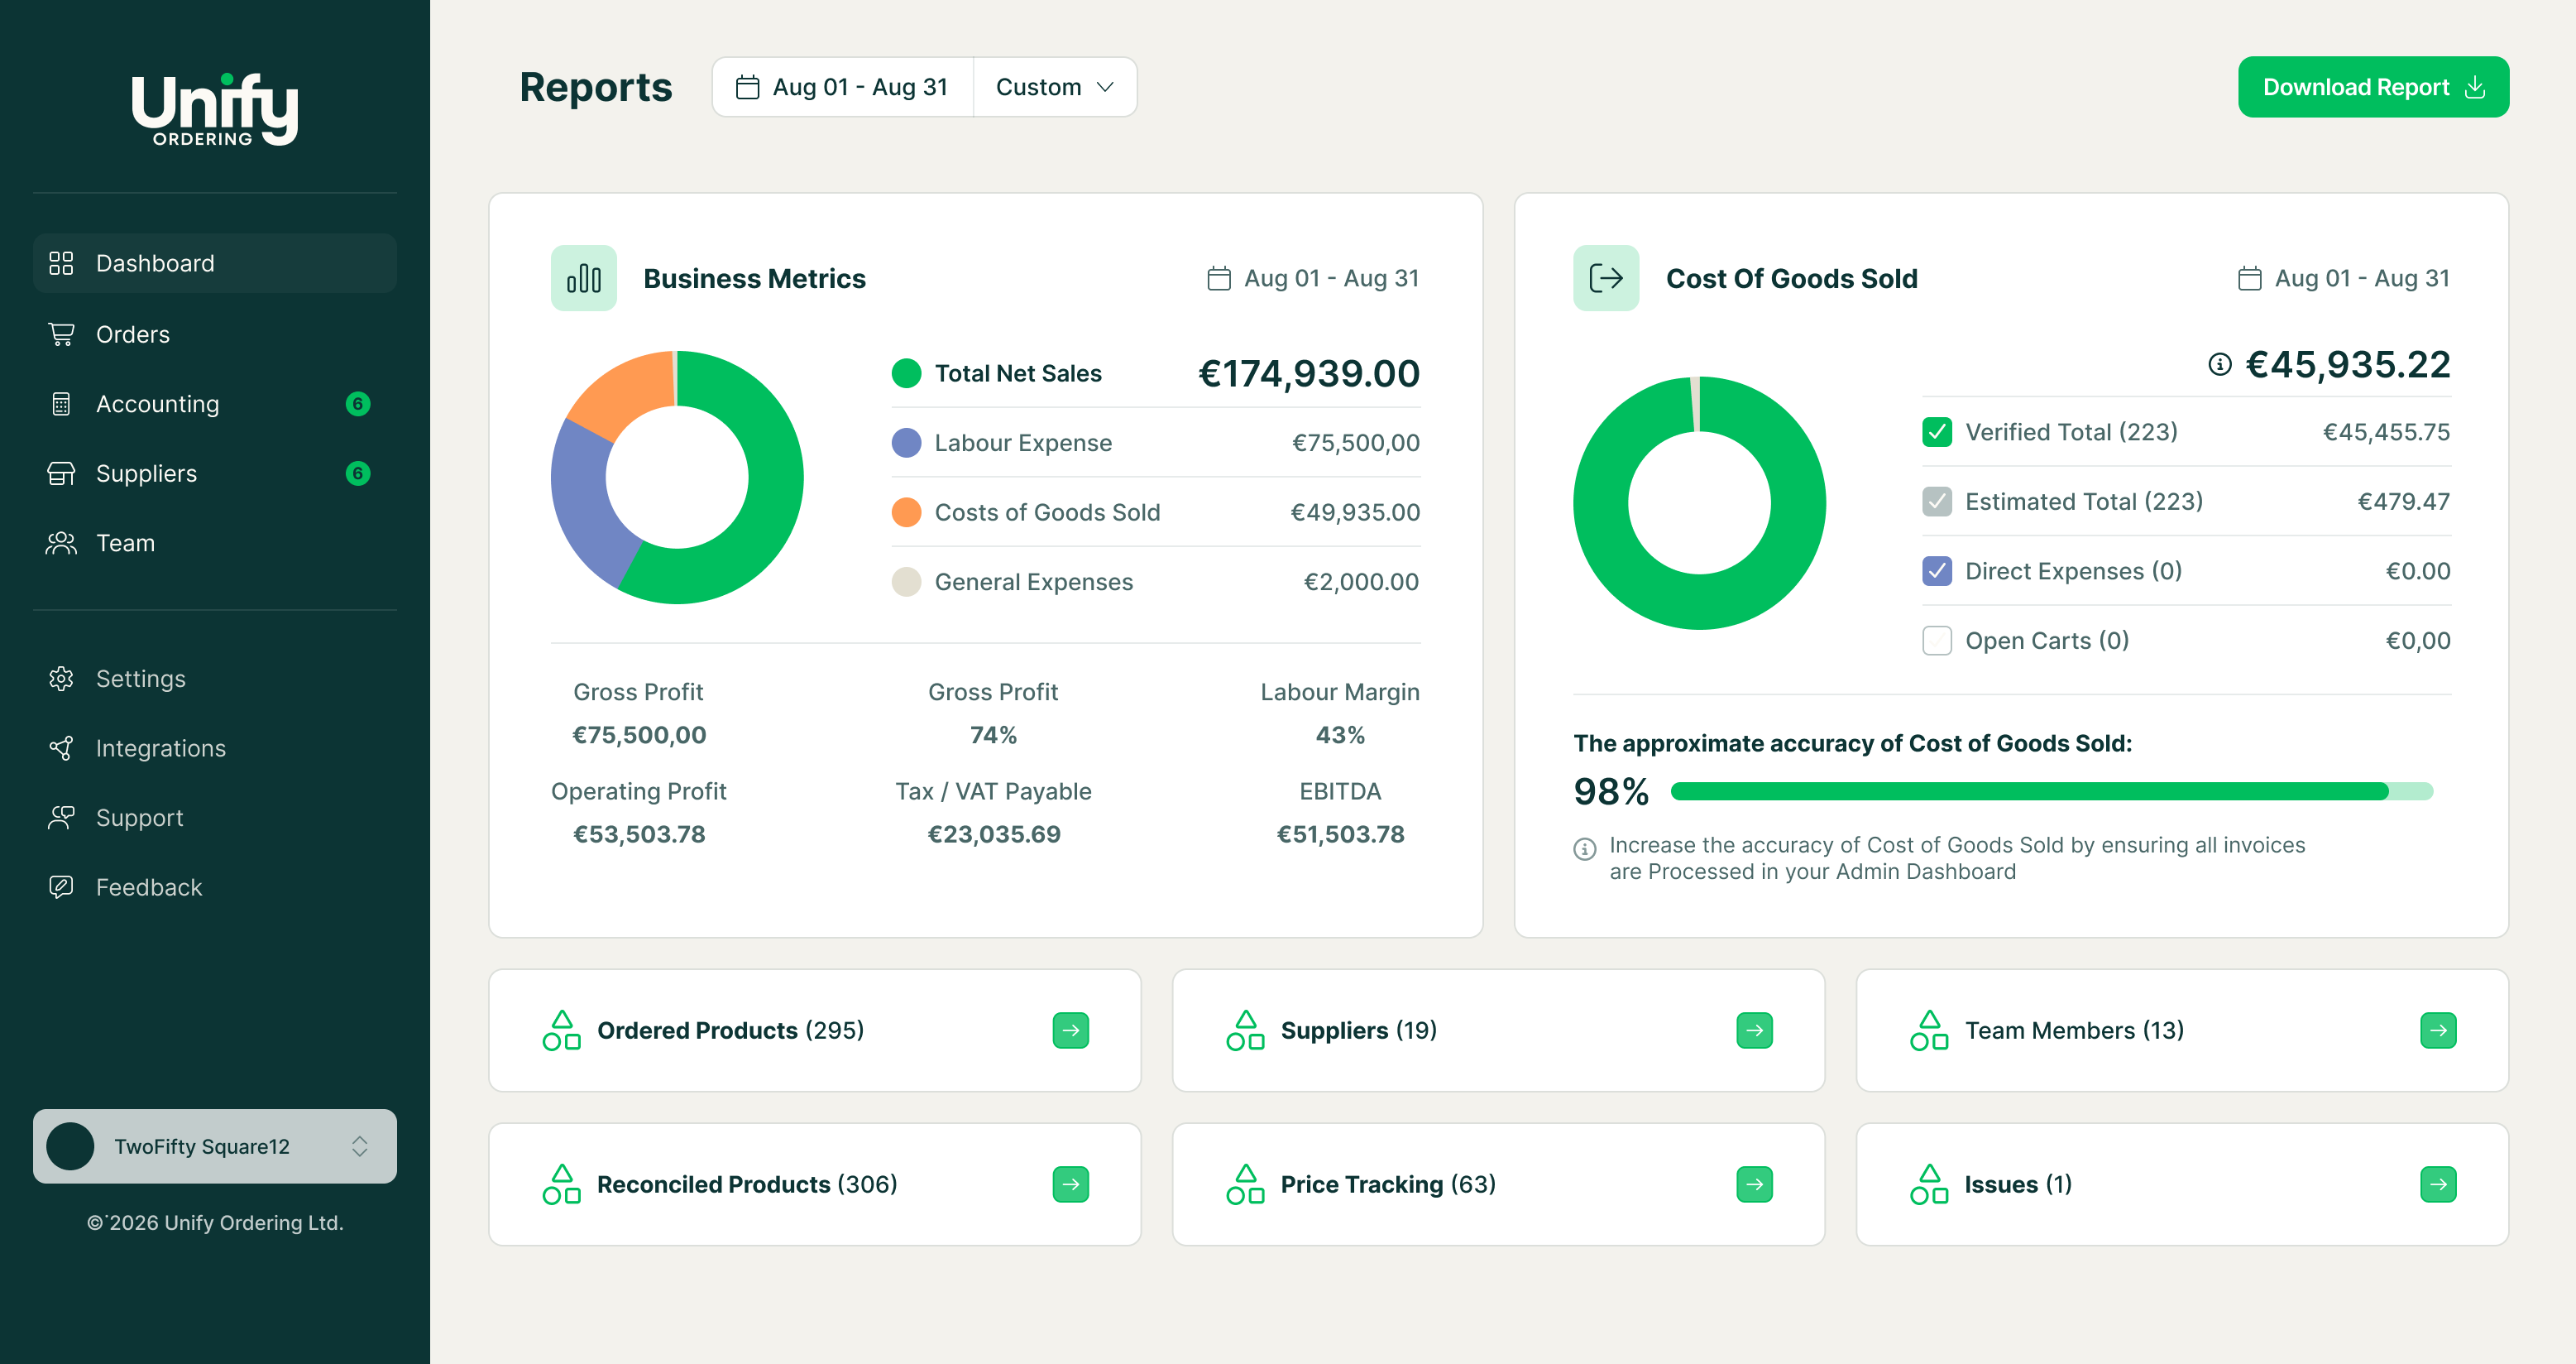The width and height of the screenshot is (2576, 1364).
Task: Open Accounting in the sidebar
Action: click(215, 404)
